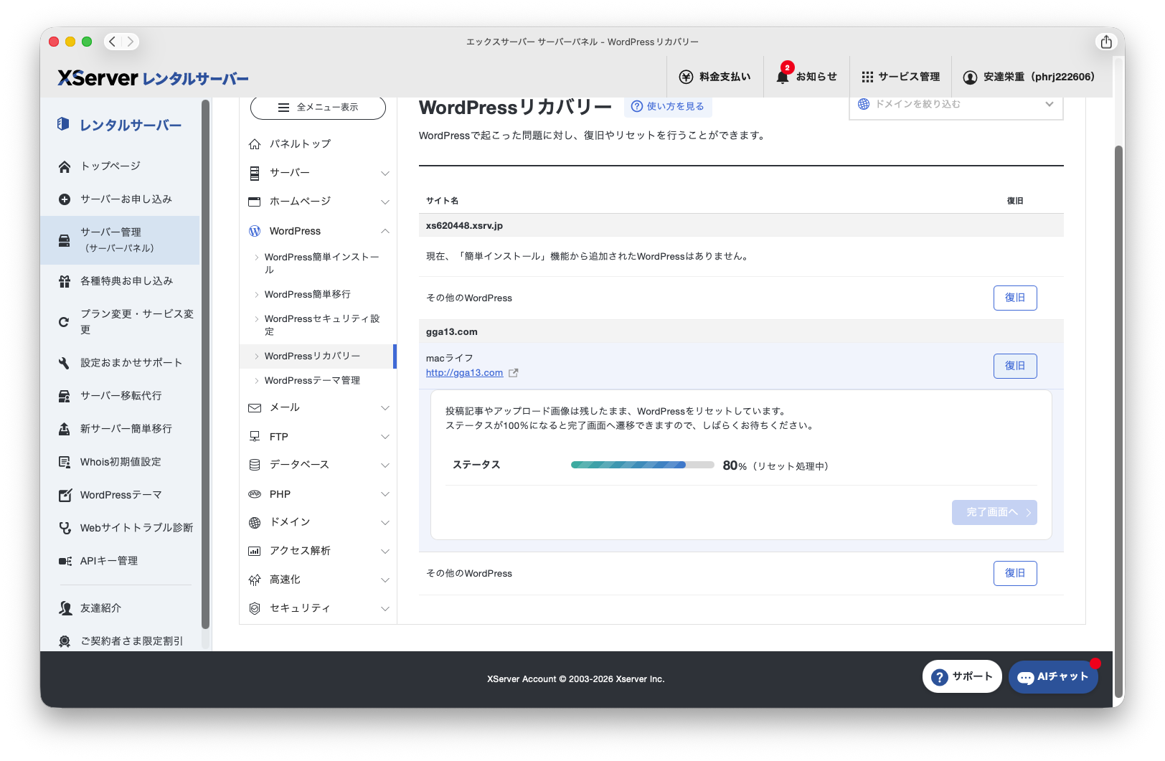This screenshot has width=1165, height=761.
Task: Click 完了画面へ button
Action: (x=994, y=512)
